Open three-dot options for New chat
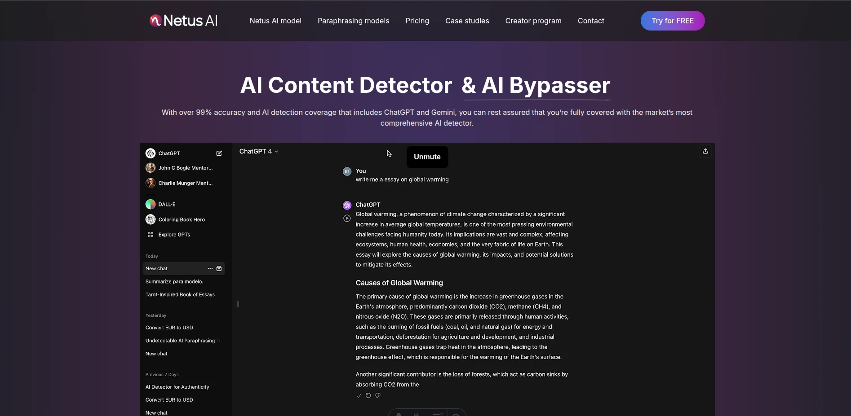Viewport: 851px width, 416px height. pos(210,269)
